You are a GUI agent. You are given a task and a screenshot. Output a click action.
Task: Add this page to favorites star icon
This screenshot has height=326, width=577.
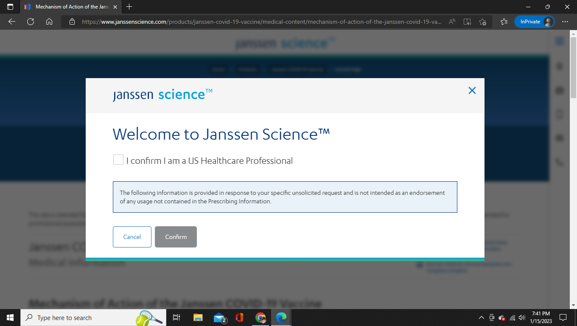(x=482, y=22)
